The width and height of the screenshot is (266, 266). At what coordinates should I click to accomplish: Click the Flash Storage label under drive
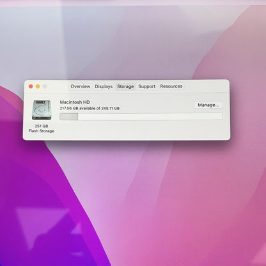point(42,131)
